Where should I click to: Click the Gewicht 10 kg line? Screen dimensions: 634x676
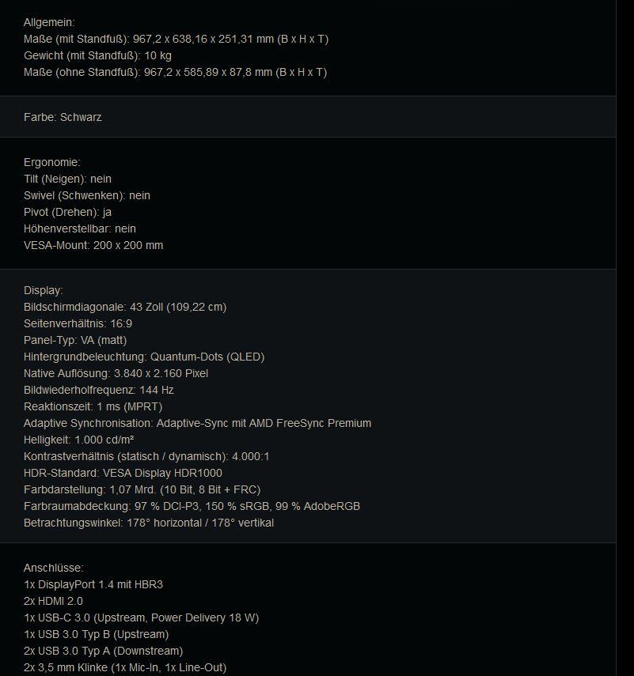point(97,55)
